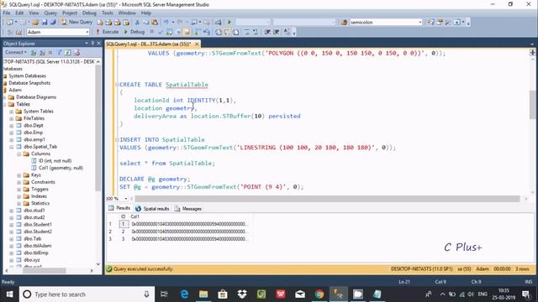Image resolution: width=538 pixels, height=302 pixels.
Task: Click the Copy icon in toolbar
Action: coord(145,23)
